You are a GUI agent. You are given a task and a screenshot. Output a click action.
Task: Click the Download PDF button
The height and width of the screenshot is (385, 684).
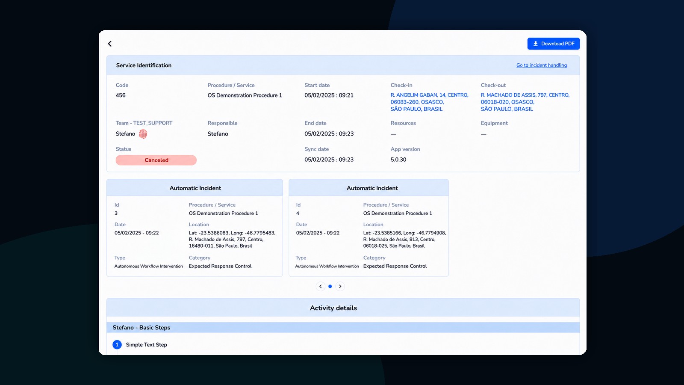(x=553, y=44)
